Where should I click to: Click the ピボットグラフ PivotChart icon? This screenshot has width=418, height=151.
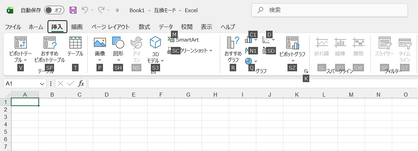pos(292,43)
